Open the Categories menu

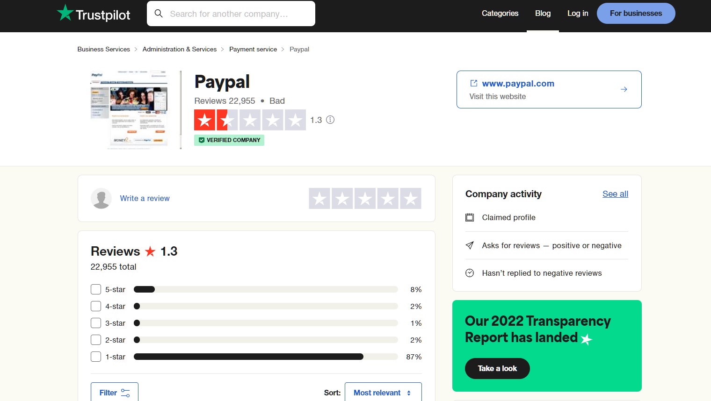[500, 13]
